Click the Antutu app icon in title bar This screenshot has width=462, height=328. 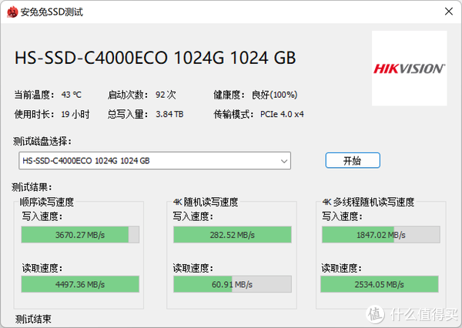click(x=12, y=12)
